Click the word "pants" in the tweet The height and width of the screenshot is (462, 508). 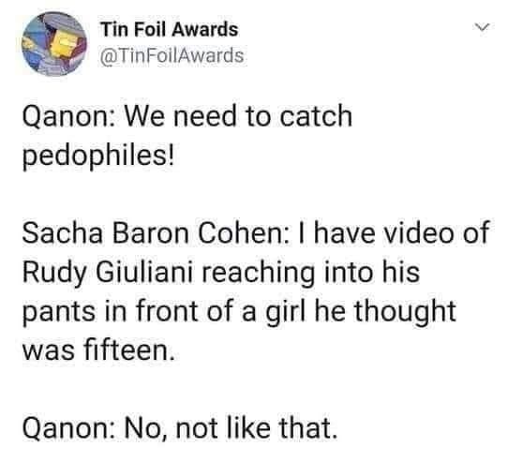coord(58,312)
